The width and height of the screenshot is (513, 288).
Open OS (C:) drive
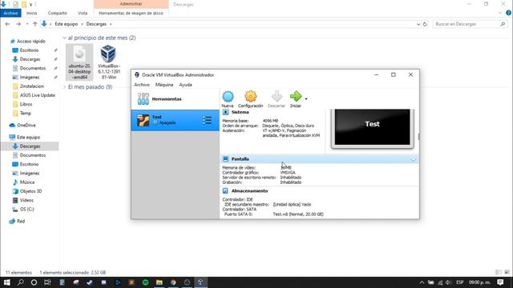pyautogui.click(x=26, y=210)
